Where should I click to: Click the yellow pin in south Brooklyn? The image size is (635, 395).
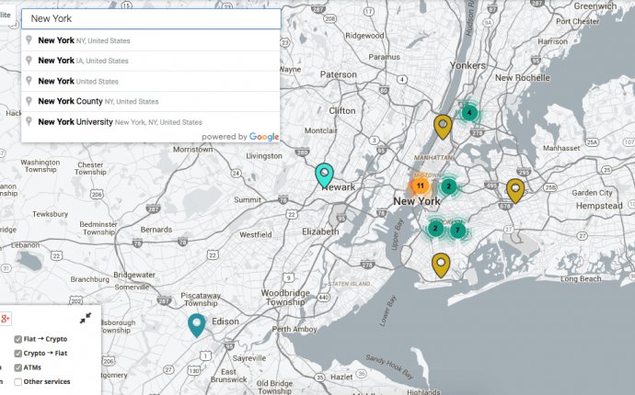441,265
